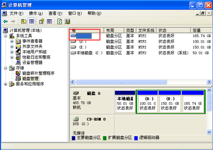
Task: Click the horizontal scrollbar right arrow
Action: click(x=209, y=82)
